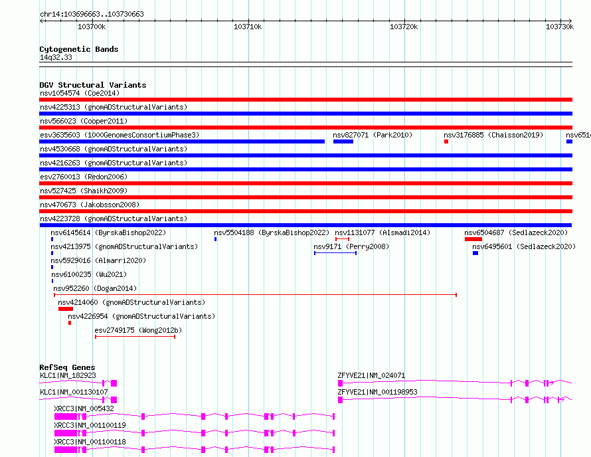
Task: Click the nsv6145614 (ByrskaBishop2022) label
Action: tap(108, 232)
